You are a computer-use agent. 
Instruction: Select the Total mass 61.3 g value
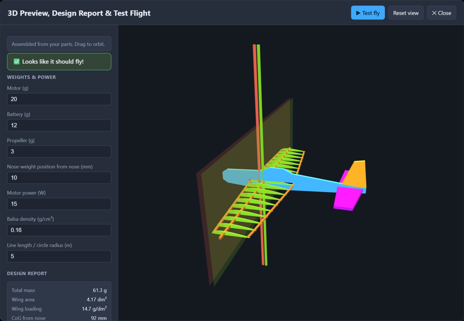[100, 290]
